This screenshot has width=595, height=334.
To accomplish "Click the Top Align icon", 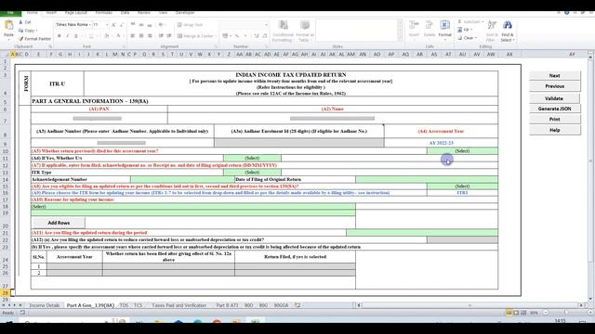I will point(133,25).
